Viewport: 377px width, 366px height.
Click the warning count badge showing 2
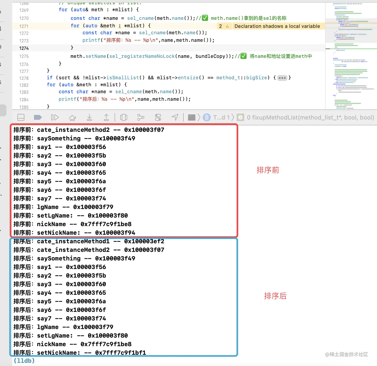coord(220,26)
